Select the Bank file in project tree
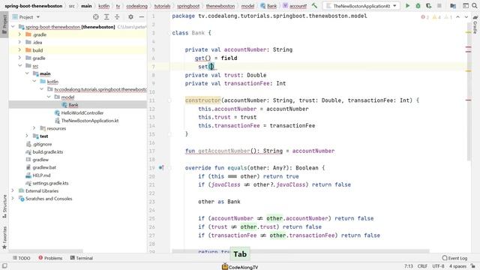480x270 pixels. pos(73,105)
